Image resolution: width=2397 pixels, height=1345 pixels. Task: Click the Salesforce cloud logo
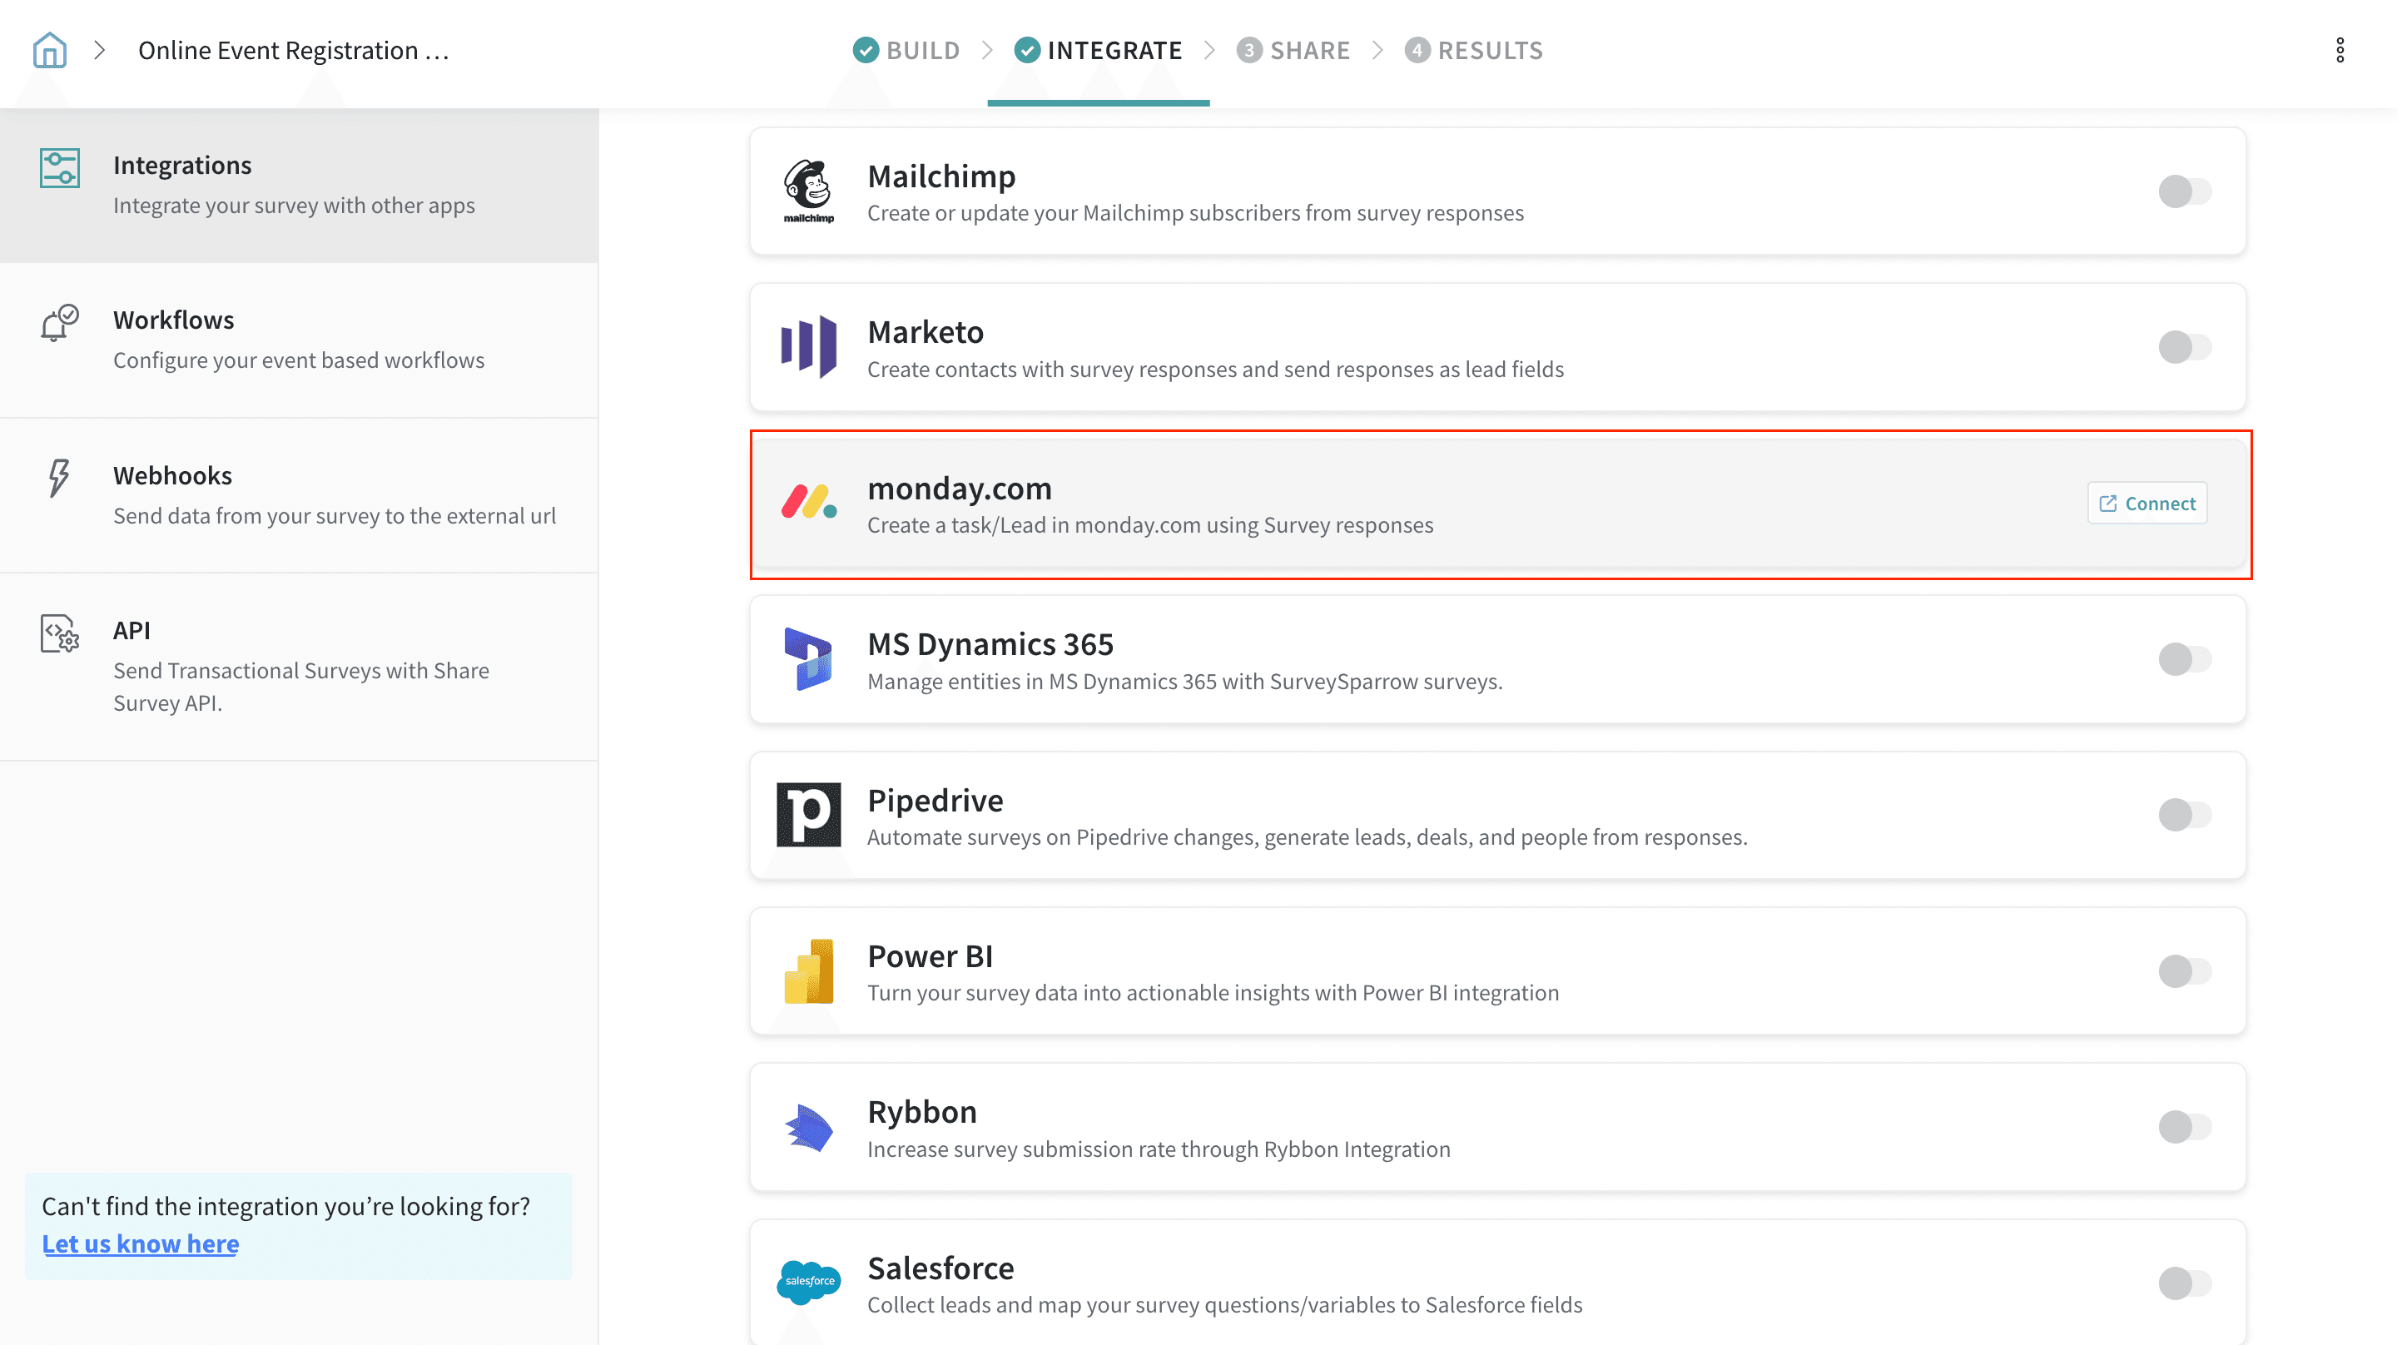[807, 1282]
